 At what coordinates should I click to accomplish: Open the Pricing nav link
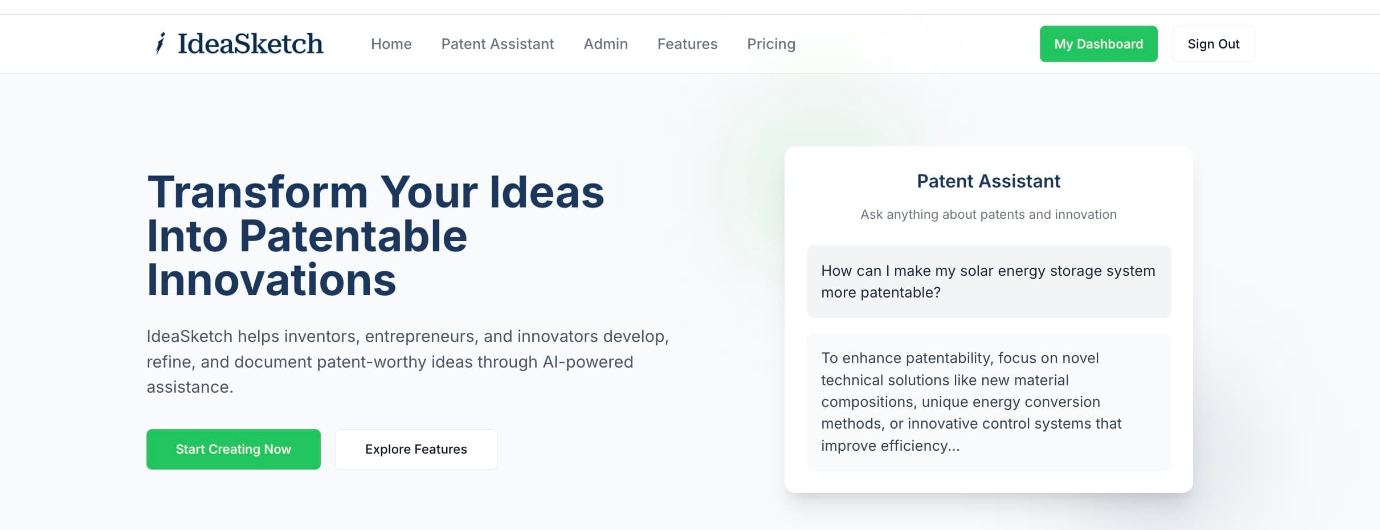pos(771,44)
